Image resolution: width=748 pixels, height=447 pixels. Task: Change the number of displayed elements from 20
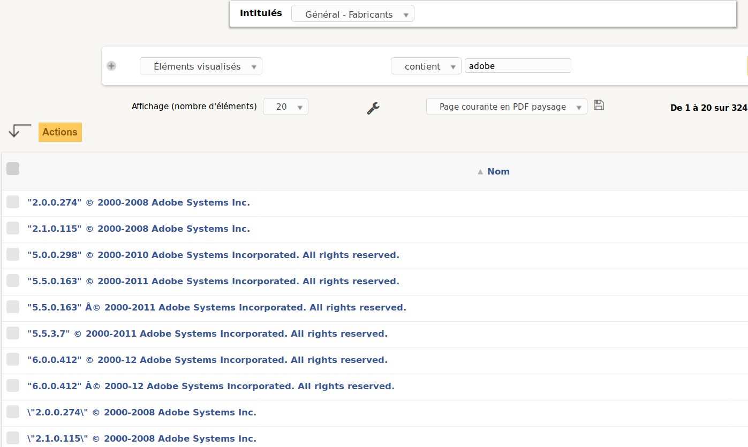coord(285,107)
